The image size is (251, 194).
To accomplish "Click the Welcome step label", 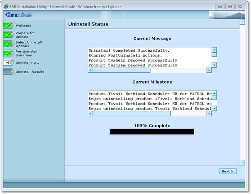I will click(23, 26).
